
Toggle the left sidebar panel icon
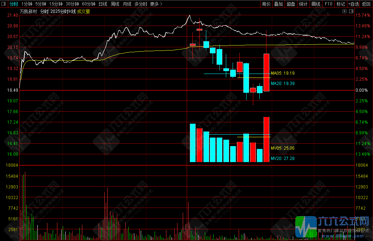pos(4,4)
